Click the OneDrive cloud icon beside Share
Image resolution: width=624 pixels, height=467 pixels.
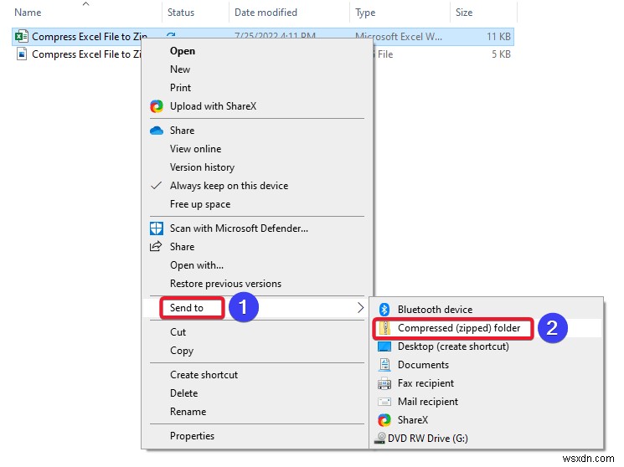157,131
